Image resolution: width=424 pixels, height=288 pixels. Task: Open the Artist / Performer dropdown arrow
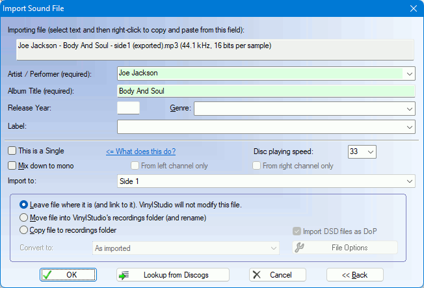(x=410, y=73)
